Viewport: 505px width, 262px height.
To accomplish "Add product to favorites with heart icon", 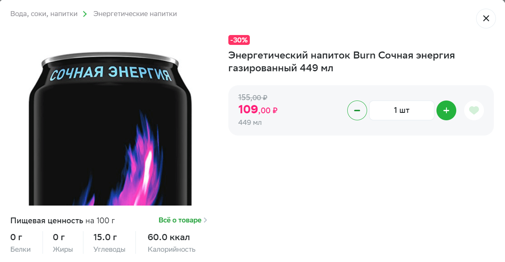I will [x=474, y=110].
